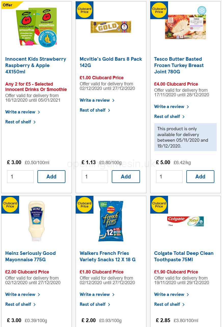
Task: Expand Rest of shelf chevron under Heinz Mayonnaise
Action: click(x=35, y=304)
